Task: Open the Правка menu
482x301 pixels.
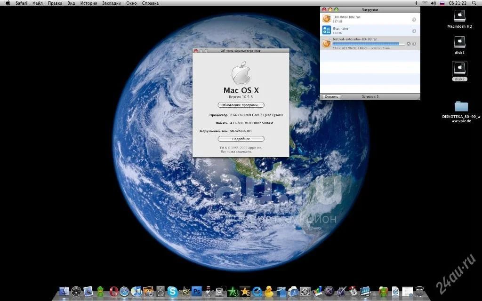Action: pyautogui.click(x=56, y=3)
